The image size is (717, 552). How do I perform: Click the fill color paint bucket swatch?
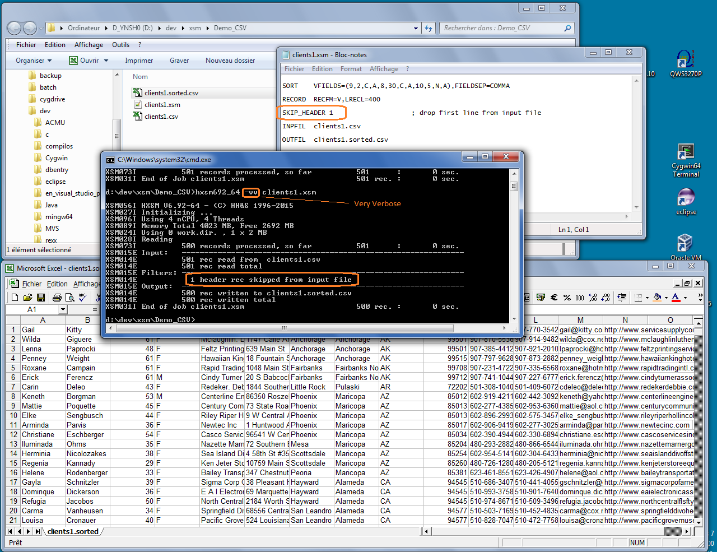click(657, 298)
